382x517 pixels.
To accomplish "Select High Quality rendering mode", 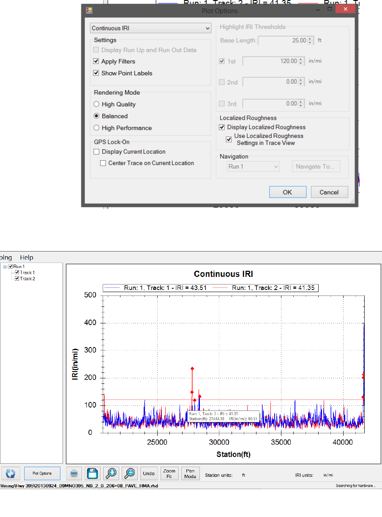I will [96, 104].
